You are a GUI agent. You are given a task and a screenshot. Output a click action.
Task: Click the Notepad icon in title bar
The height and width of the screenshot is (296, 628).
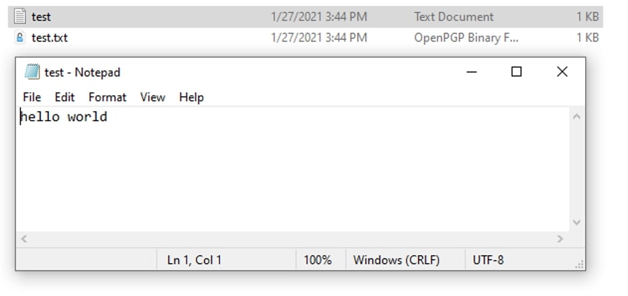click(32, 72)
